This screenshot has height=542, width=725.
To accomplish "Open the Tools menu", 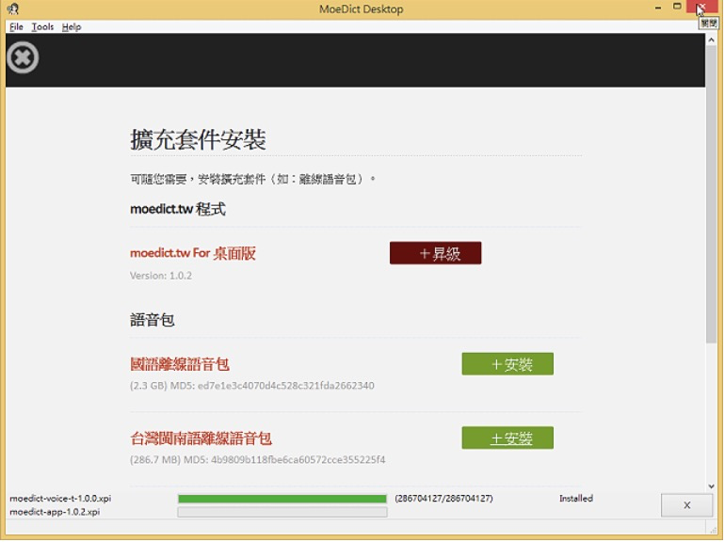I will 42,26.
